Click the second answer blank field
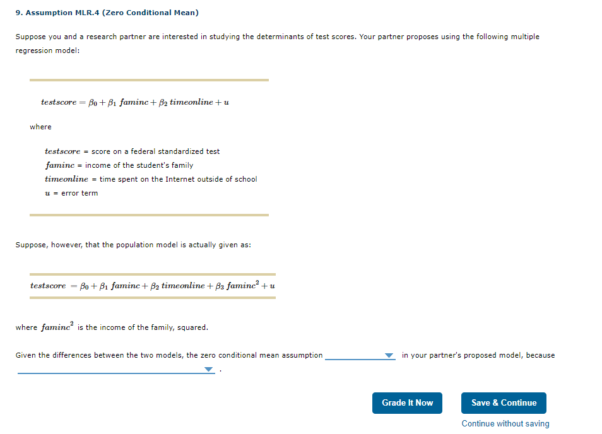 pos(114,369)
